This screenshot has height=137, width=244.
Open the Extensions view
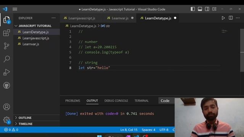point(6,33)
